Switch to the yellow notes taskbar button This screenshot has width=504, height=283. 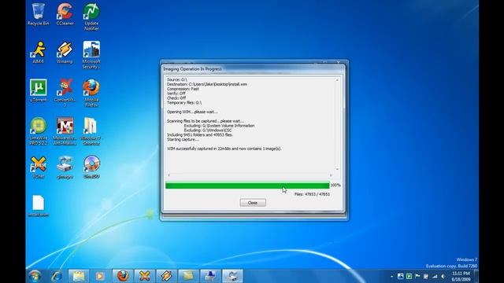click(188, 276)
